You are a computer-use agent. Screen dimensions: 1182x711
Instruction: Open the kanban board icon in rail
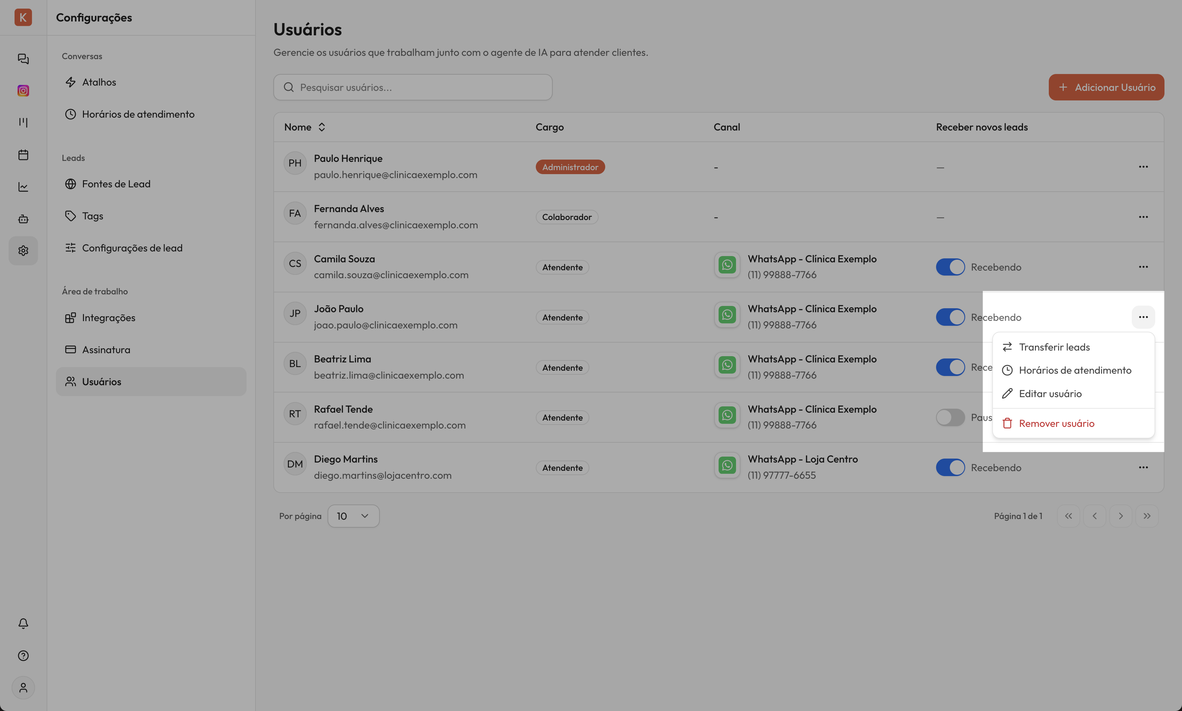[x=23, y=123]
